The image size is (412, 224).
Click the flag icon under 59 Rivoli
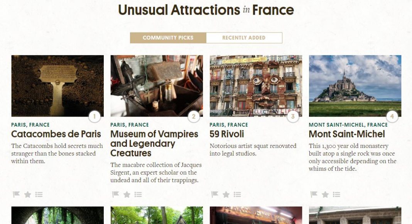tap(214, 194)
